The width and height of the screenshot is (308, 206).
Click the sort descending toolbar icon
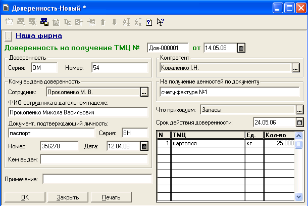137,22
